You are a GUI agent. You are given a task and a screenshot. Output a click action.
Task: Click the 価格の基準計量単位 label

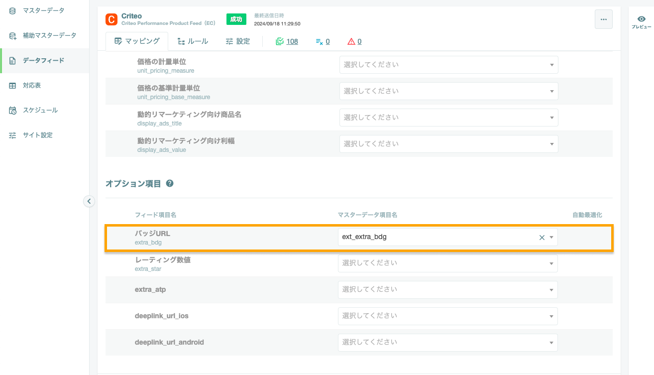coord(169,88)
